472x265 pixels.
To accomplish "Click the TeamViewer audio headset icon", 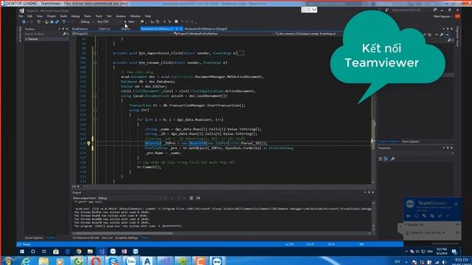I will tap(416, 216).
